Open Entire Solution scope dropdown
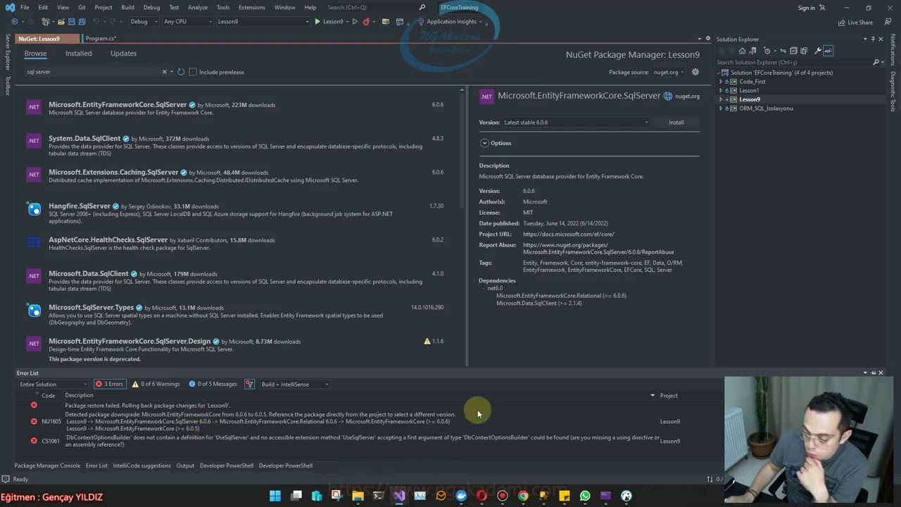Viewport: 901px width, 507px height. [53, 384]
